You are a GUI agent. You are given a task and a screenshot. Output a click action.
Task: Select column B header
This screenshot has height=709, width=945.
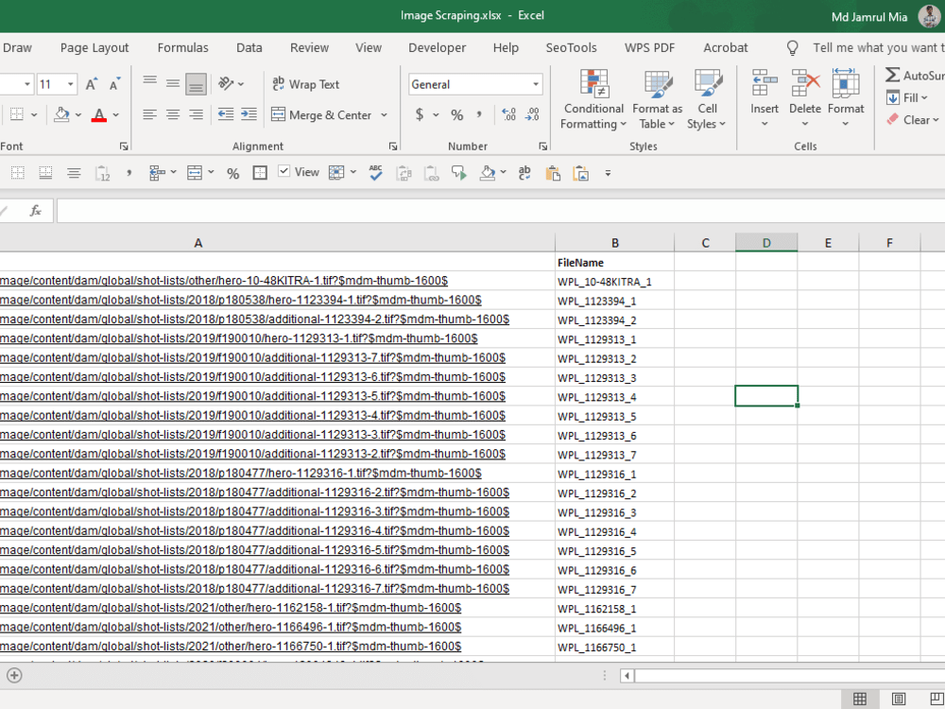[615, 242]
